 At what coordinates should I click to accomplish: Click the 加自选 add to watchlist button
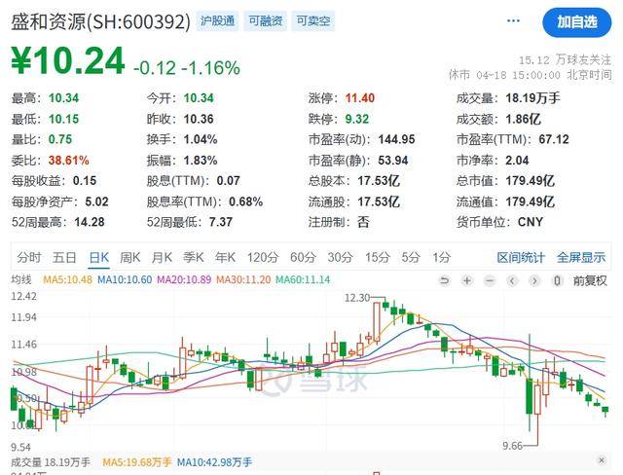[x=577, y=21]
